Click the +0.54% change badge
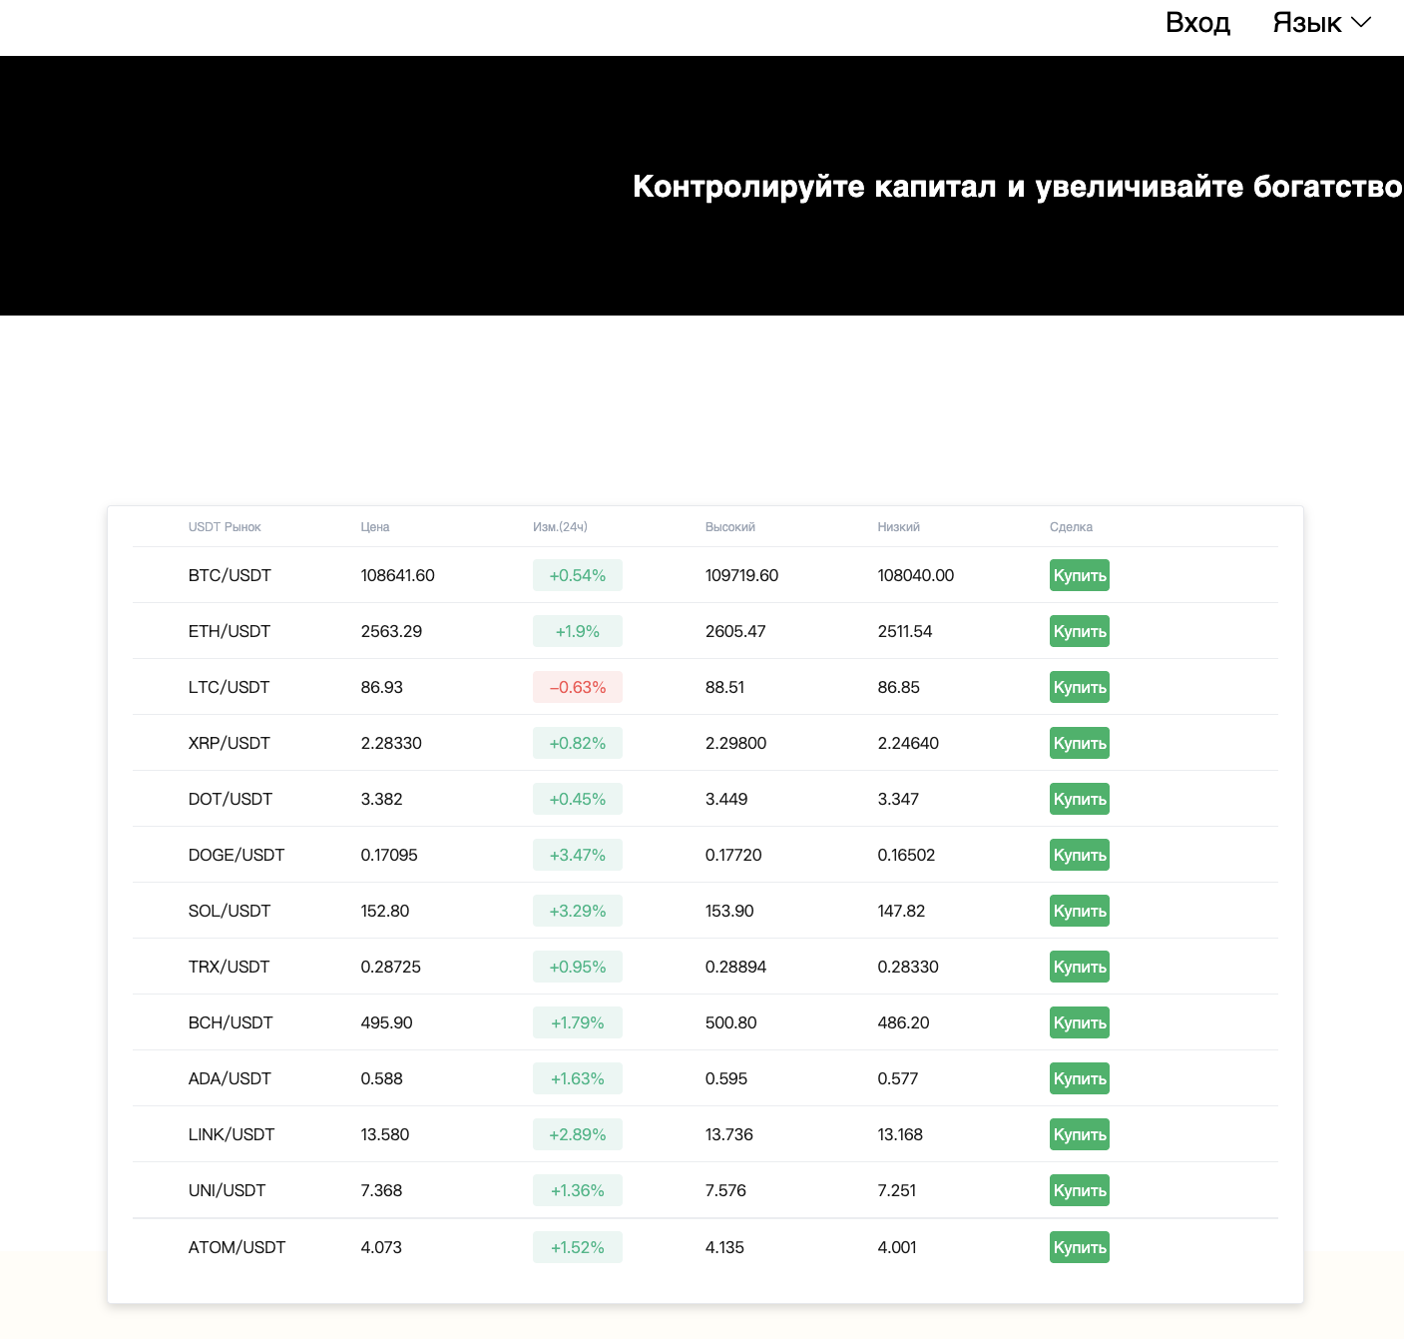The image size is (1404, 1339). [x=578, y=575]
